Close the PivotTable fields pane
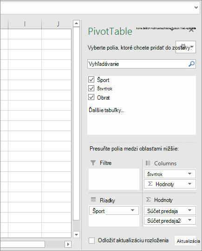This screenshot has width=202, height=251. (191, 30)
